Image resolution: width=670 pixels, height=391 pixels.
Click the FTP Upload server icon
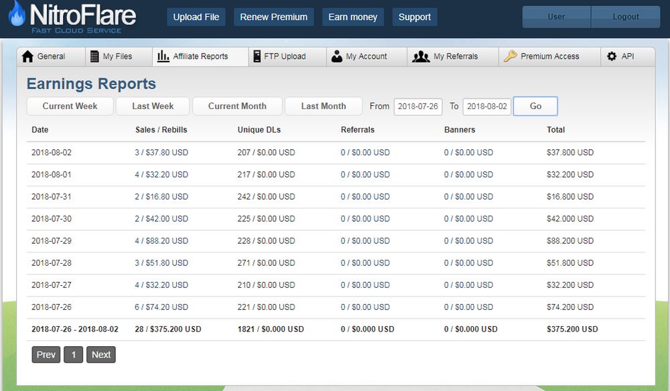[x=257, y=56]
